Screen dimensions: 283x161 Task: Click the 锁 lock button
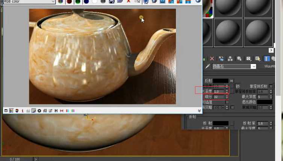[237, 86]
